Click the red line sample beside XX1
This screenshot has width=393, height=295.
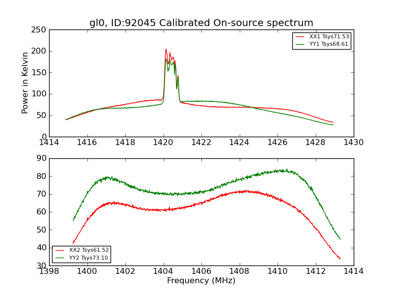click(300, 37)
